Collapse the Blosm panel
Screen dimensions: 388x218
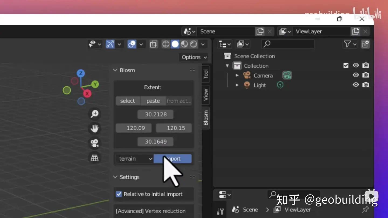click(x=115, y=70)
